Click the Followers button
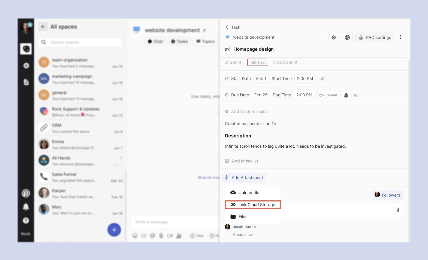428x260 pixels. tap(387, 195)
